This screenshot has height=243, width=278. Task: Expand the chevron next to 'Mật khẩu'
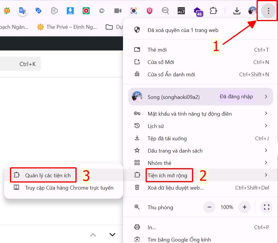pyautogui.click(x=266, y=114)
